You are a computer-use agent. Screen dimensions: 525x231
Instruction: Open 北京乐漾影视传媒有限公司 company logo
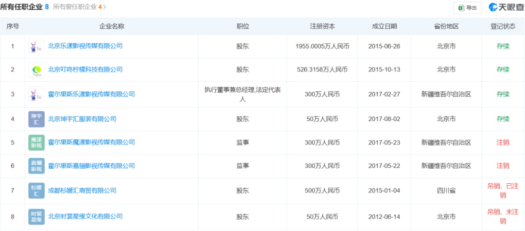(36, 46)
